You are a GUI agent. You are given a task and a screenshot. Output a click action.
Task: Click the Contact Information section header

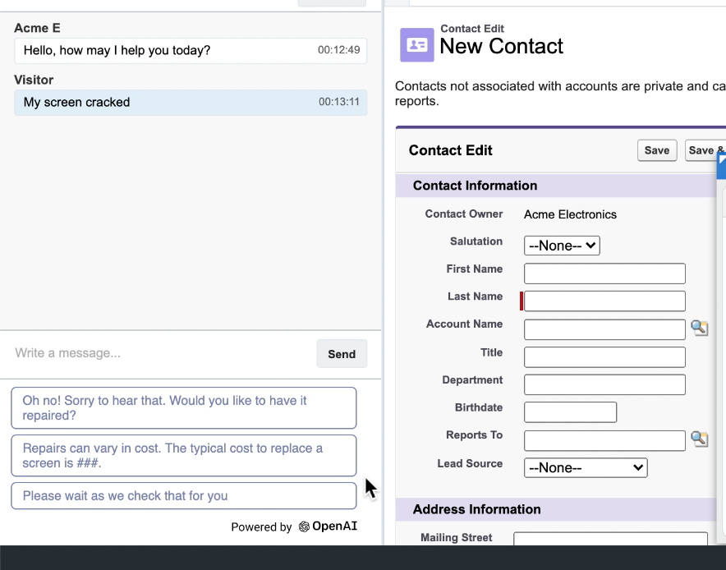point(556,186)
